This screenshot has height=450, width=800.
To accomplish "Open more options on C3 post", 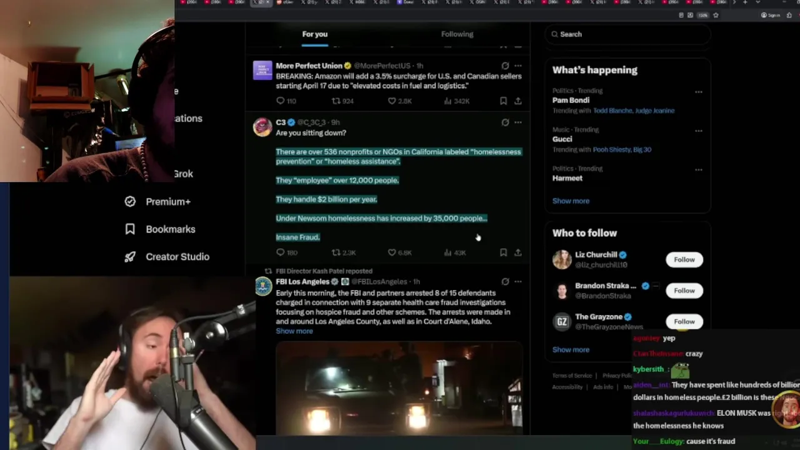I will 518,122.
